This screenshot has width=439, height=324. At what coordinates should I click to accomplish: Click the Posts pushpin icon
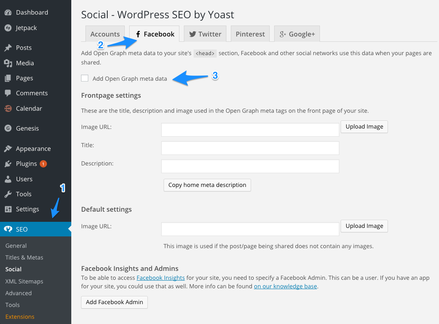pyautogui.click(x=8, y=48)
